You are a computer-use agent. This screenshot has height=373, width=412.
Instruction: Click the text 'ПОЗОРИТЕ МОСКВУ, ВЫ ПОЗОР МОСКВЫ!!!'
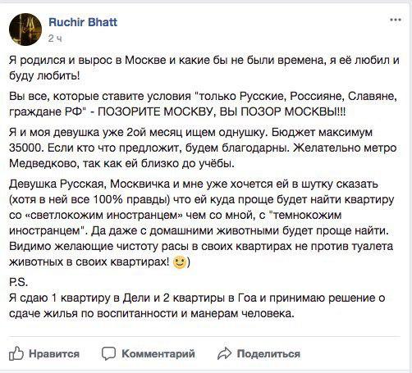[222, 111]
